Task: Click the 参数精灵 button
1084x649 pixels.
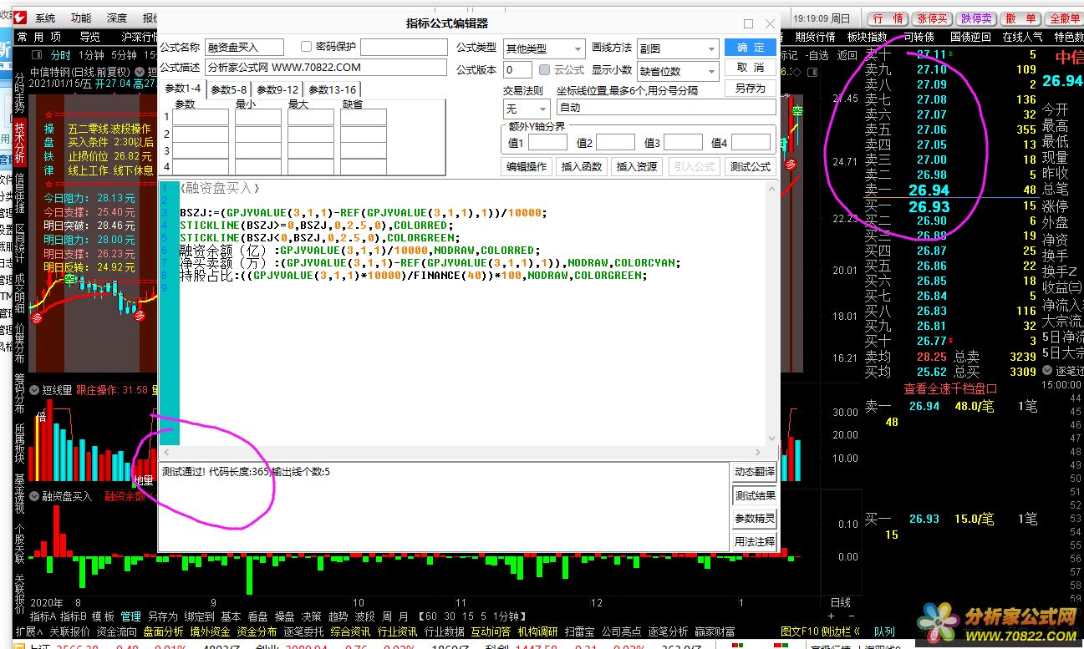Action: [x=754, y=519]
